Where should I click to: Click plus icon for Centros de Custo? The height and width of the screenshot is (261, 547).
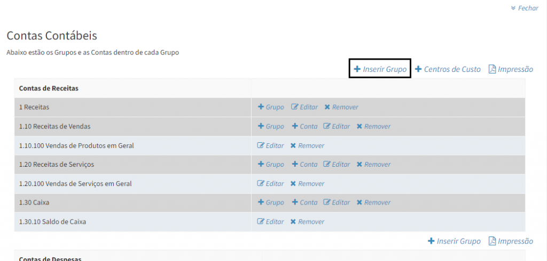[418, 69]
